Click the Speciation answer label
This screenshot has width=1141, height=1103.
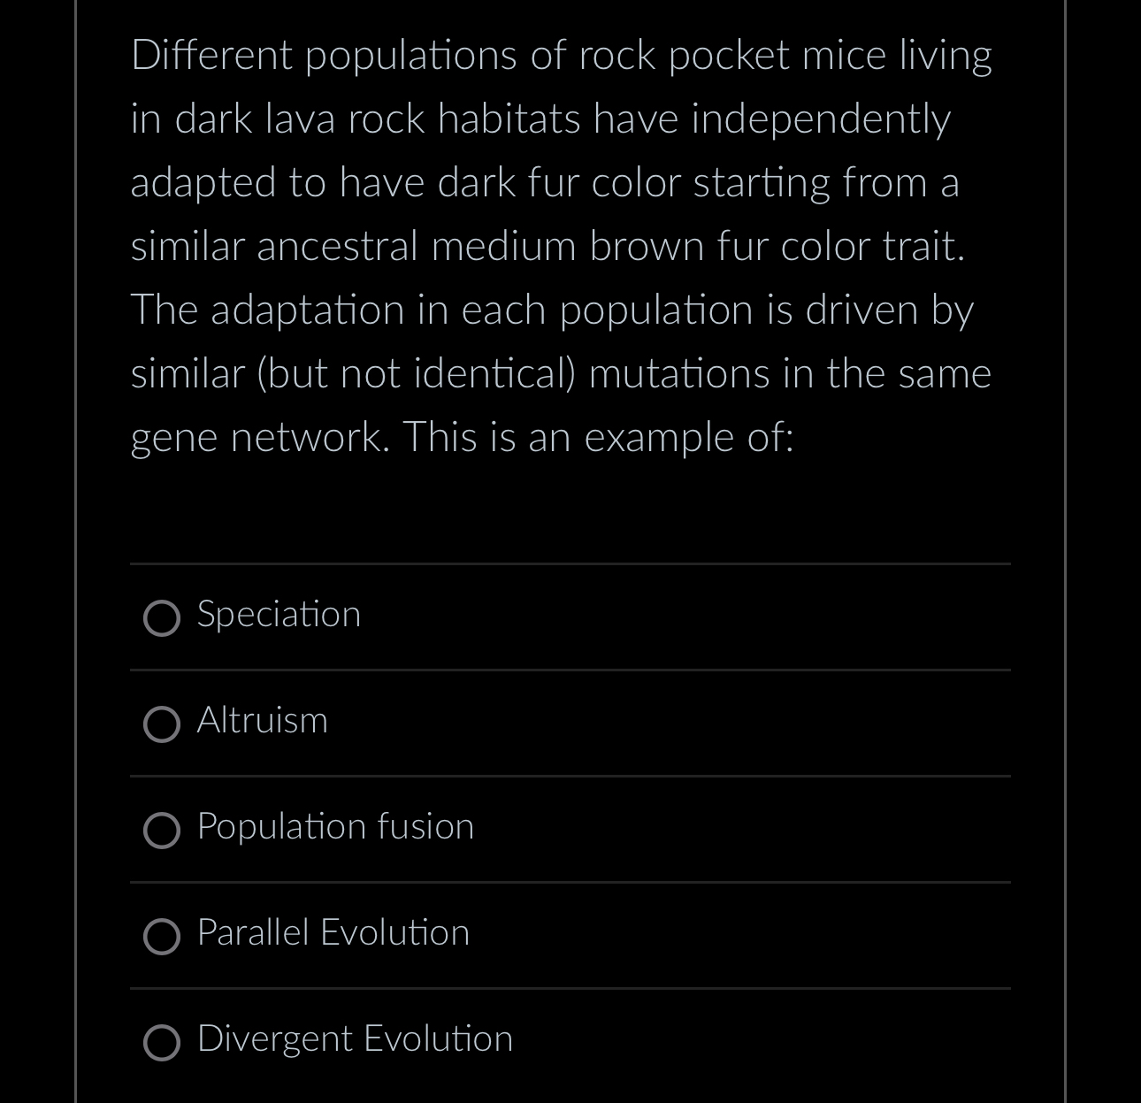(x=279, y=614)
